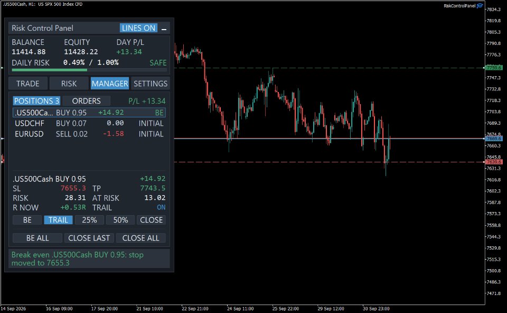Screen dimensions: 507x313
Task: Click the Risk Control Panel title
Action: pyautogui.click(x=42, y=28)
